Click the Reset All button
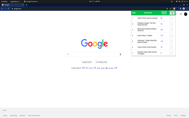 point(172,13)
